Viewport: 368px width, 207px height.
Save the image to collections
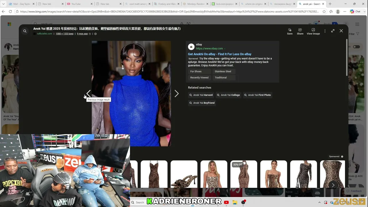(x=290, y=32)
